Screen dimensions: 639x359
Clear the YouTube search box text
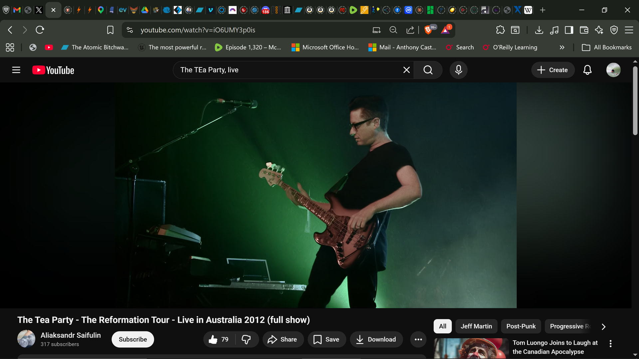click(x=406, y=70)
